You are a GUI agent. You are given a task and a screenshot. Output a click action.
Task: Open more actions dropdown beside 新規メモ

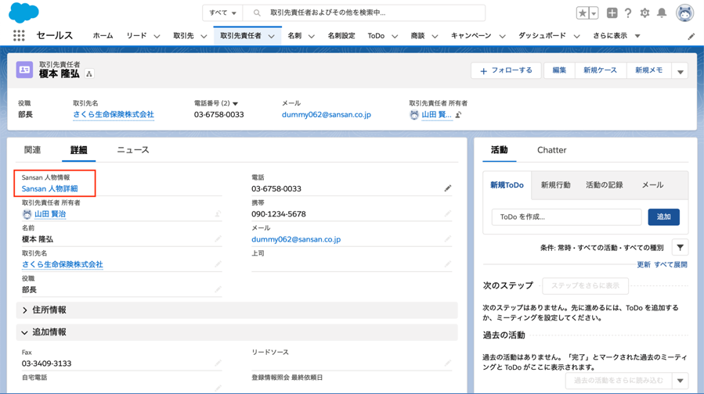point(681,71)
